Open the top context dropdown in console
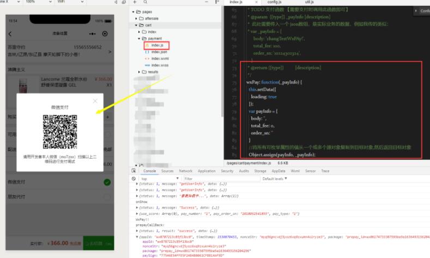The width and height of the screenshot is (430, 258). [x=160, y=179]
